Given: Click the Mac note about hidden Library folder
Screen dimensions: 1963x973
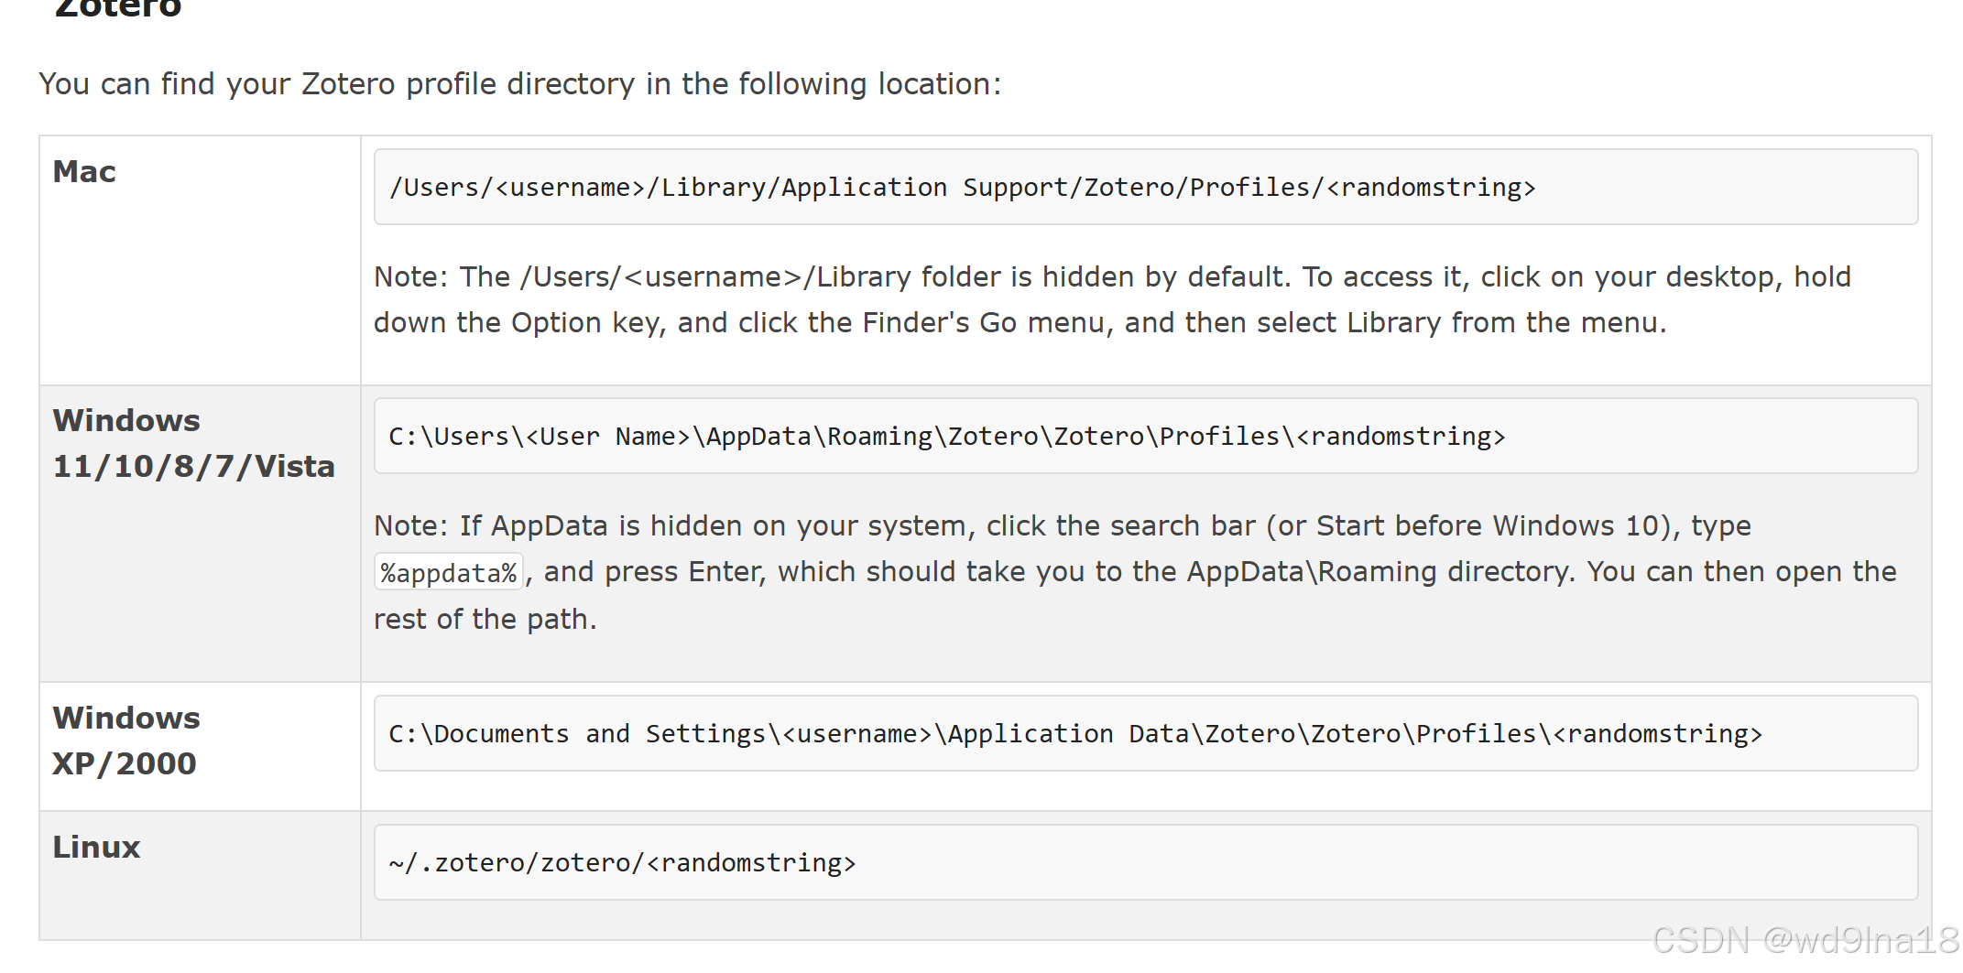Looking at the screenshot, I should click(x=1112, y=299).
